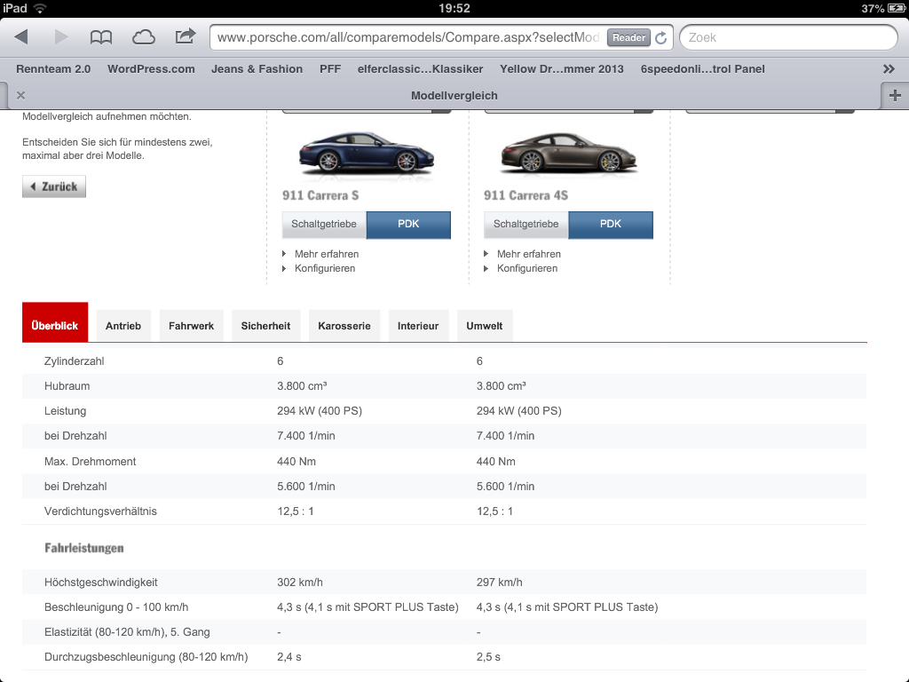Screen dimensions: 909x682
Task: Tap the Modellvergleich tab title
Action: (454, 96)
